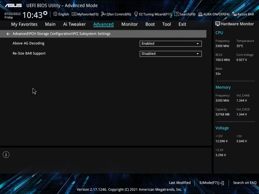
Task: Click the back arrow in the breadcrumb bar
Action: point(8,34)
